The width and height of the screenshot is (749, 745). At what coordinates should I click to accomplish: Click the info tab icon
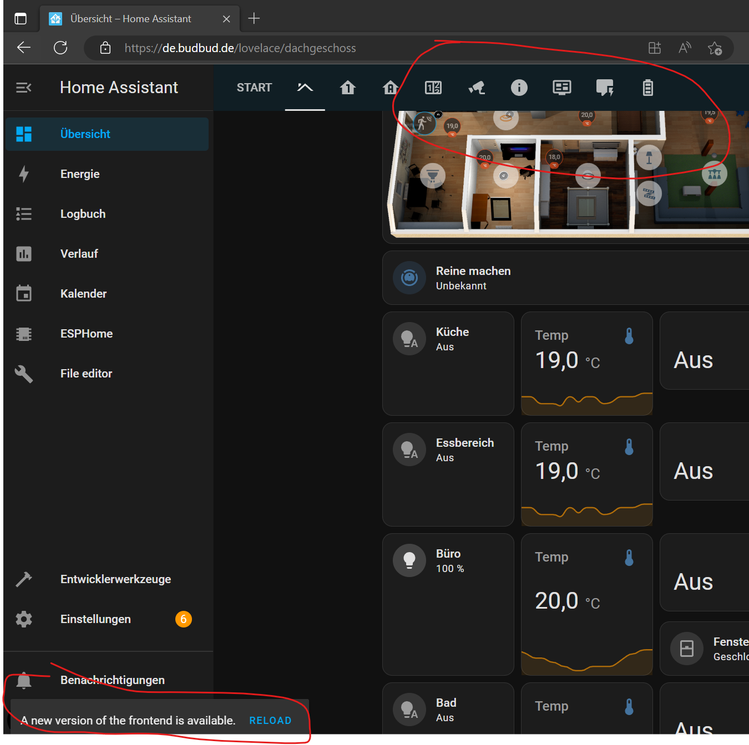point(519,88)
